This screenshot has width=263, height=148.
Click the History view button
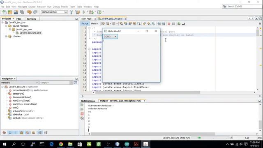click(x=94, y=24)
